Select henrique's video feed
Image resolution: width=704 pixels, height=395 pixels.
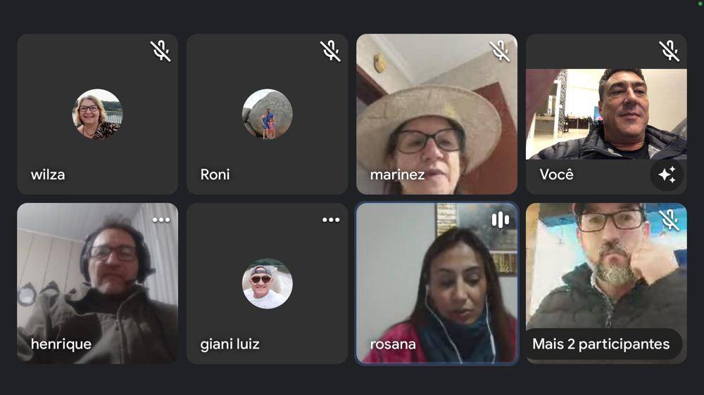[x=97, y=283]
